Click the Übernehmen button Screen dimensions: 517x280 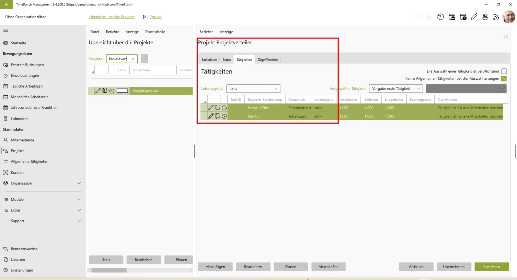pos(454,267)
